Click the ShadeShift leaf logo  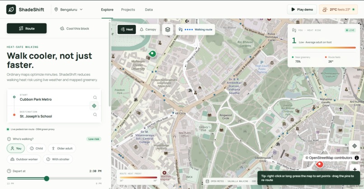pyautogui.click(x=11, y=9)
